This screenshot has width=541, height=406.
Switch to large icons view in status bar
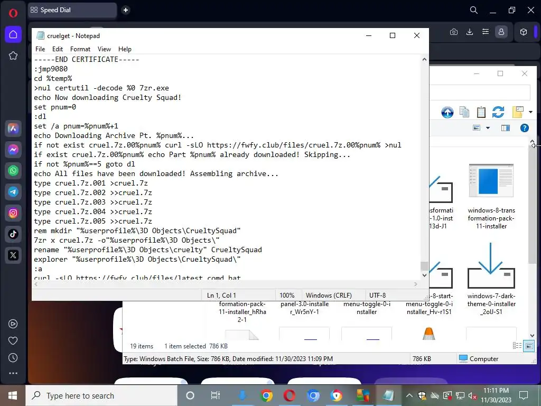coord(529,346)
